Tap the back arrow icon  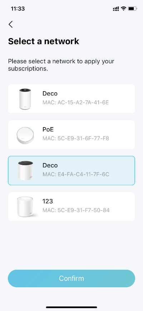click(x=11, y=24)
